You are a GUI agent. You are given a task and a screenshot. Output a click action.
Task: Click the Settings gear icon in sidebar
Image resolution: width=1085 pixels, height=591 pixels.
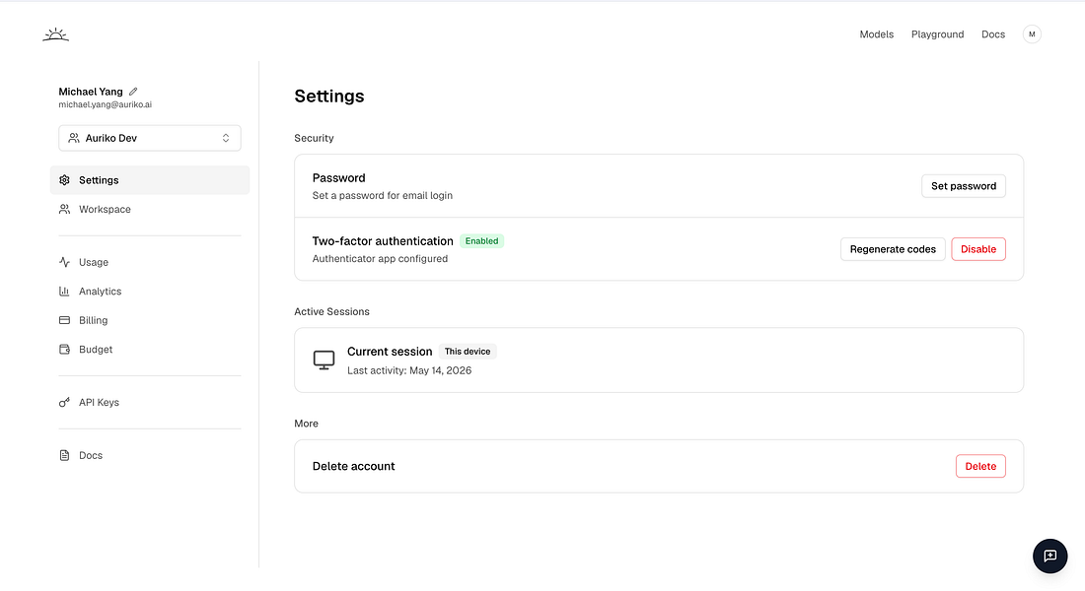(x=64, y=180)
